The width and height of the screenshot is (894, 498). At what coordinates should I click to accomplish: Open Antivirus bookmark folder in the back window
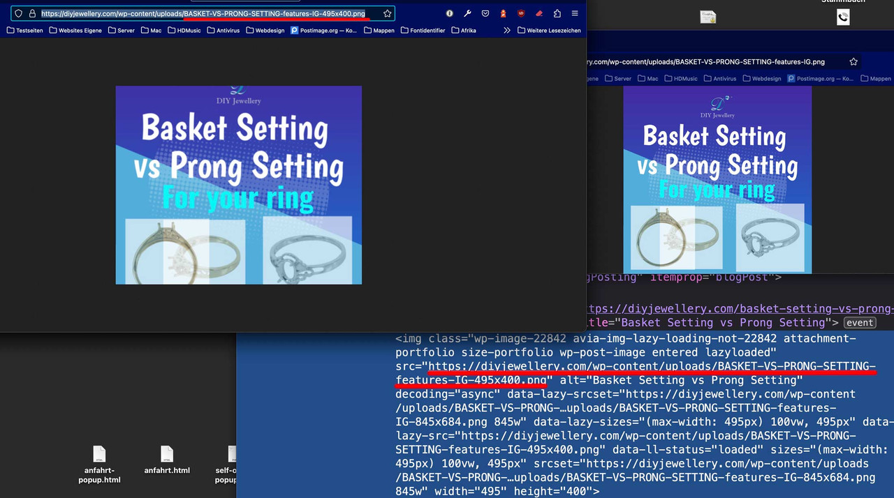[719, 79]
